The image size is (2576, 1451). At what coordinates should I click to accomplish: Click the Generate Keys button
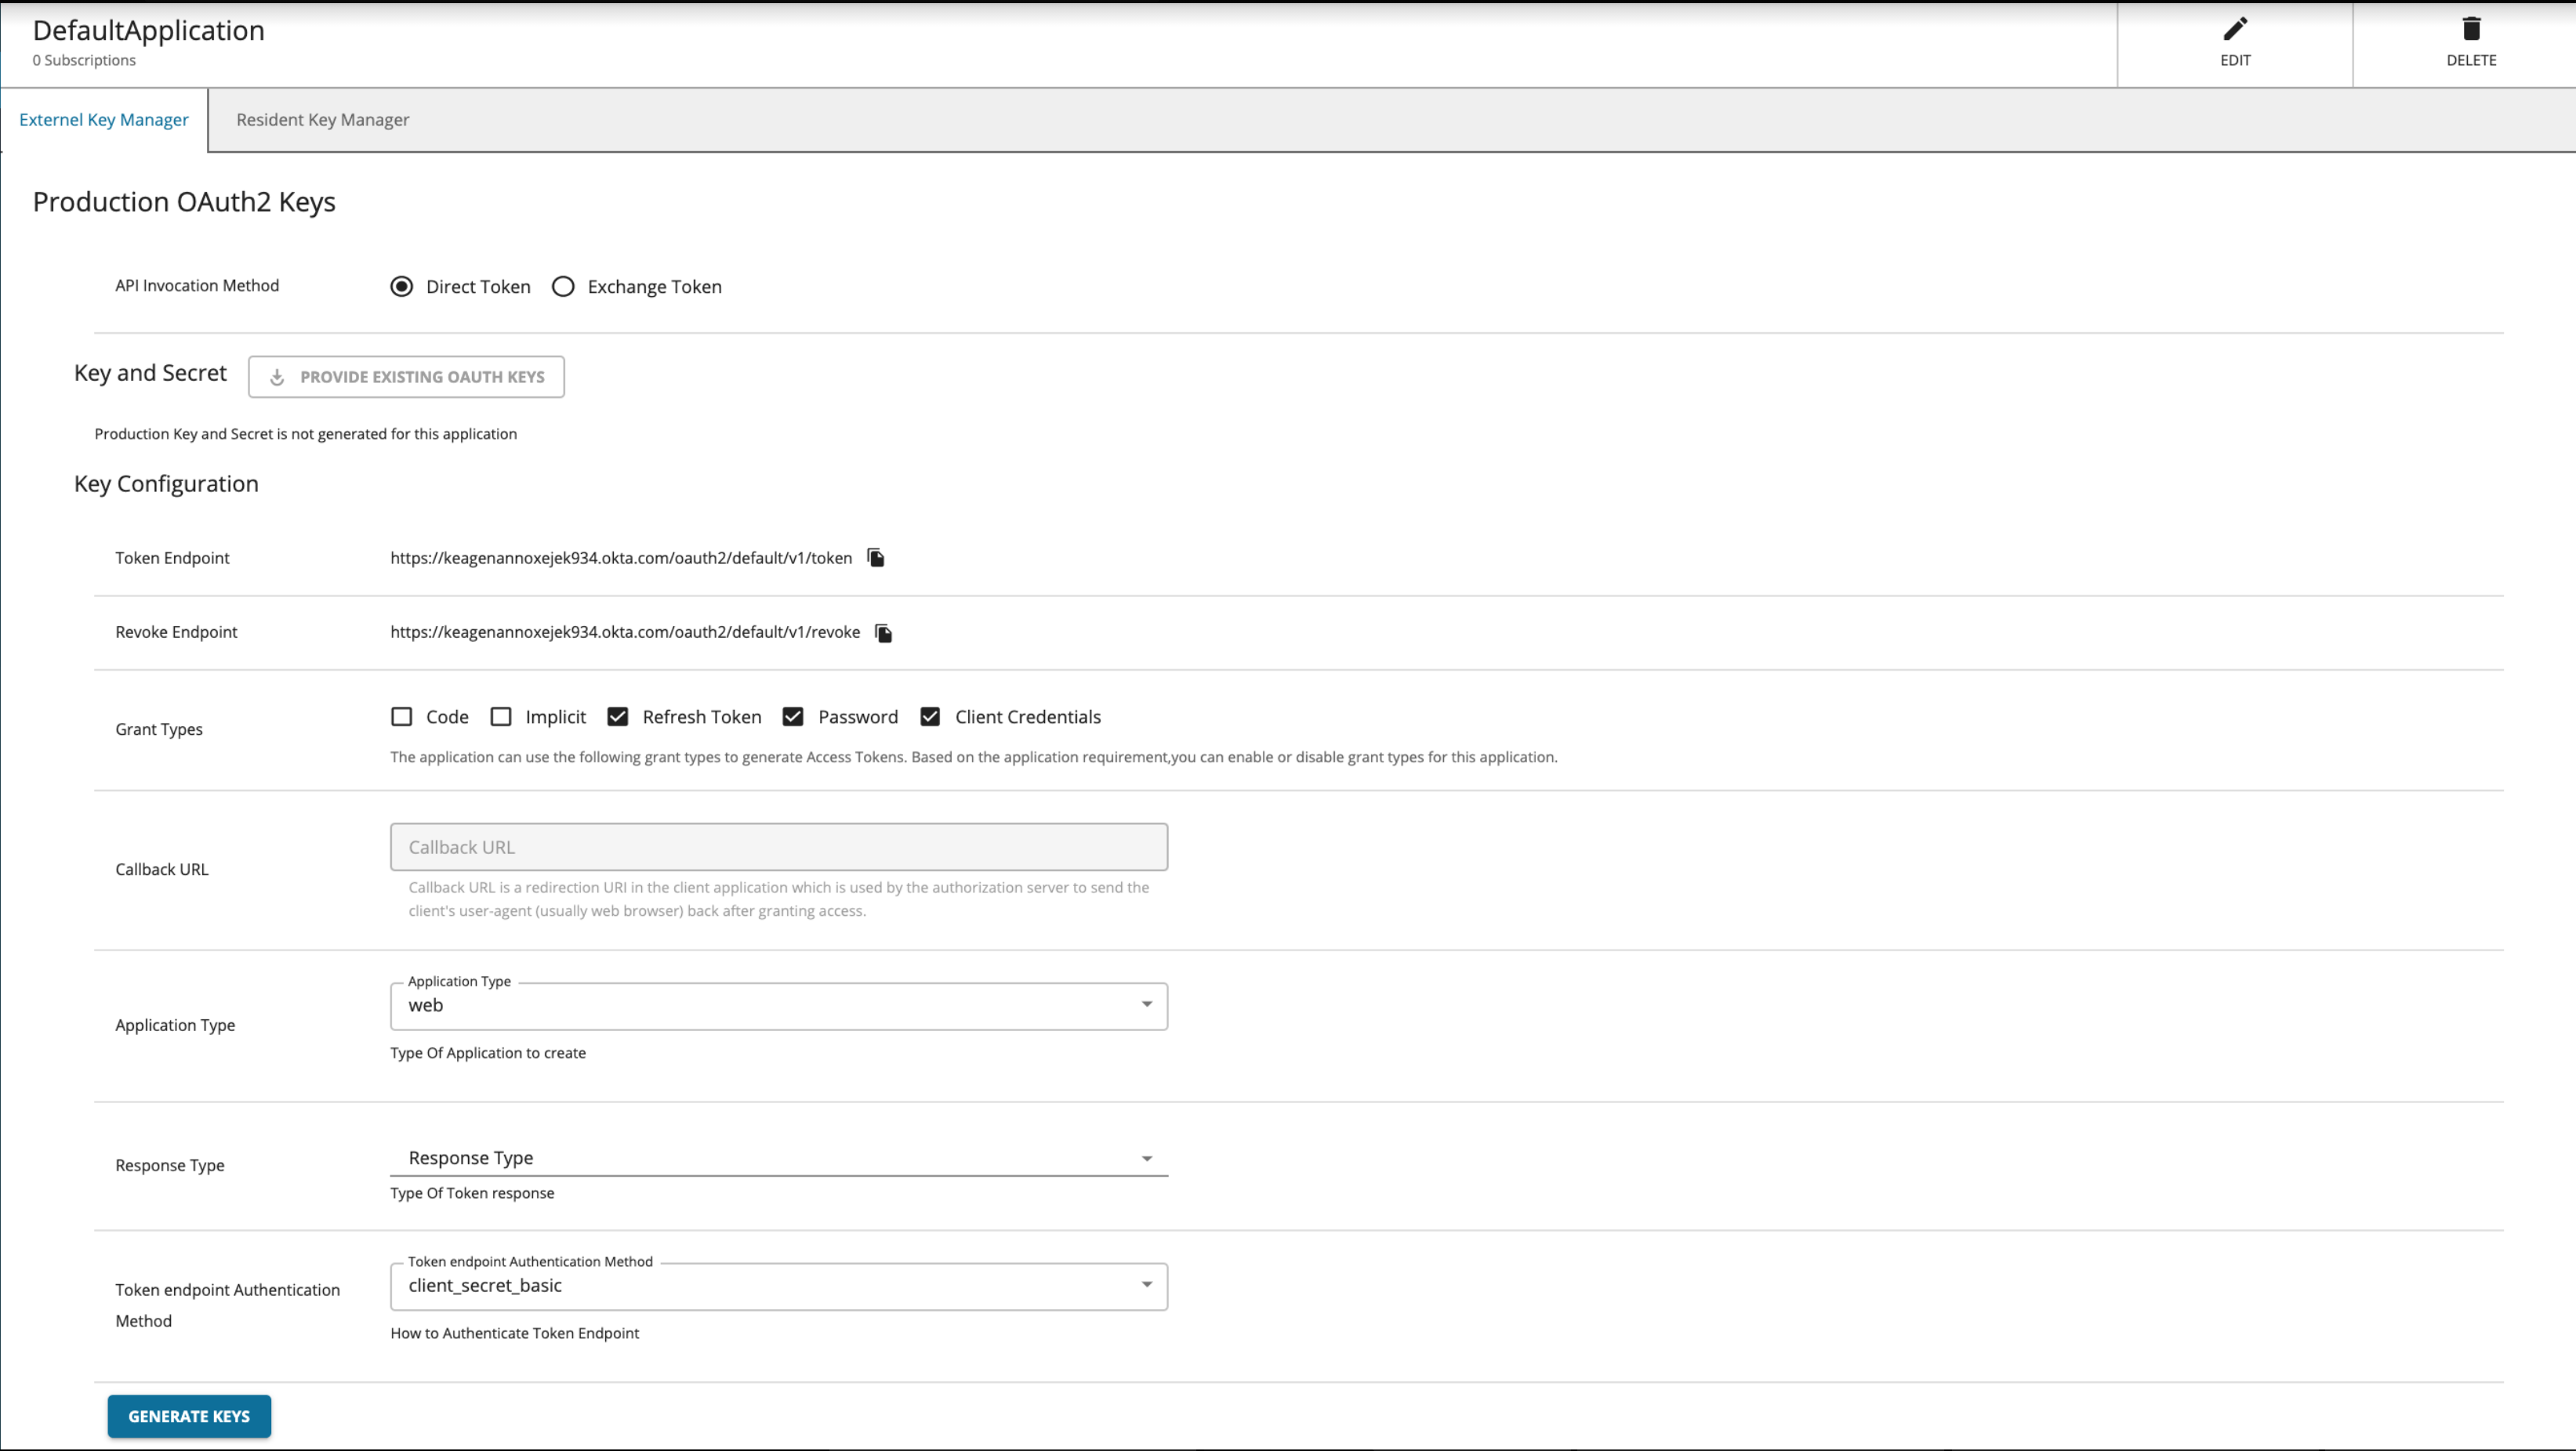tap(189, 1416)
